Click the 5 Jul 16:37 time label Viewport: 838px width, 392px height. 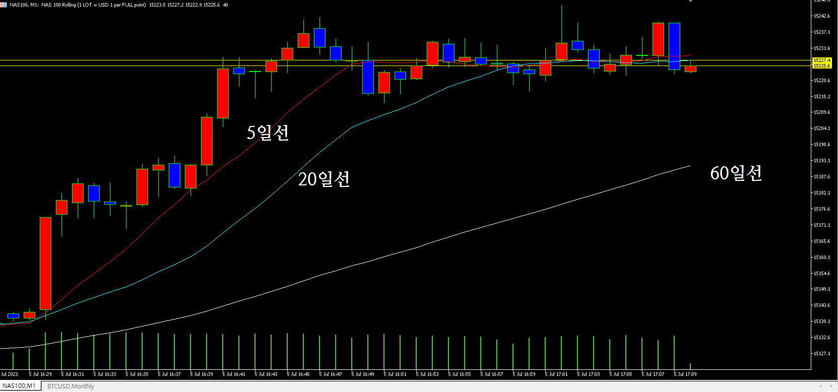pyautogui.click(x=169, y=374)
